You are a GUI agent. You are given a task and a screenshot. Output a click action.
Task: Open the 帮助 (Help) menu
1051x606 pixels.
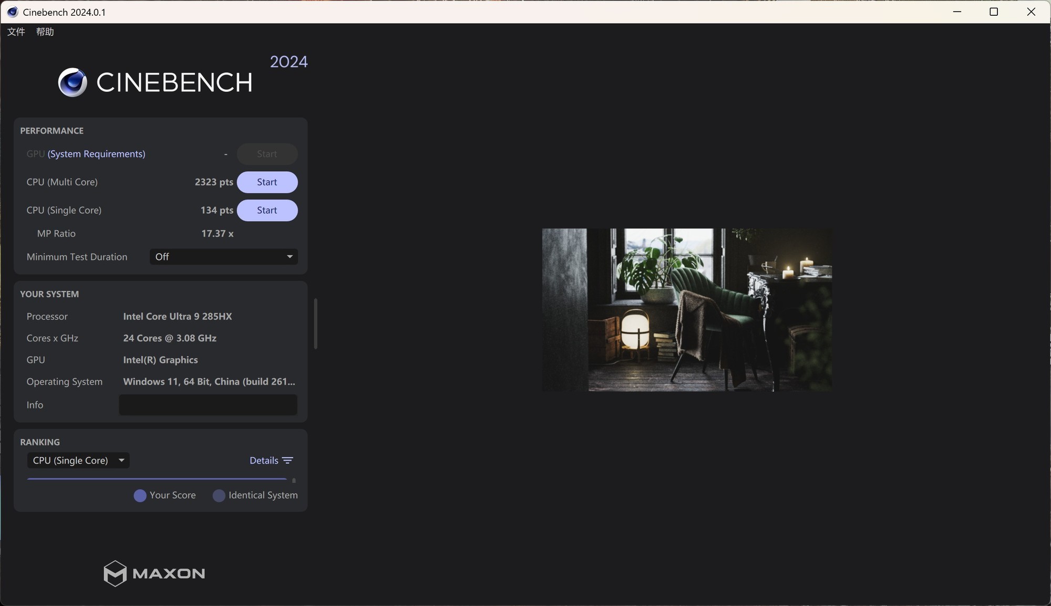(45, 32)
